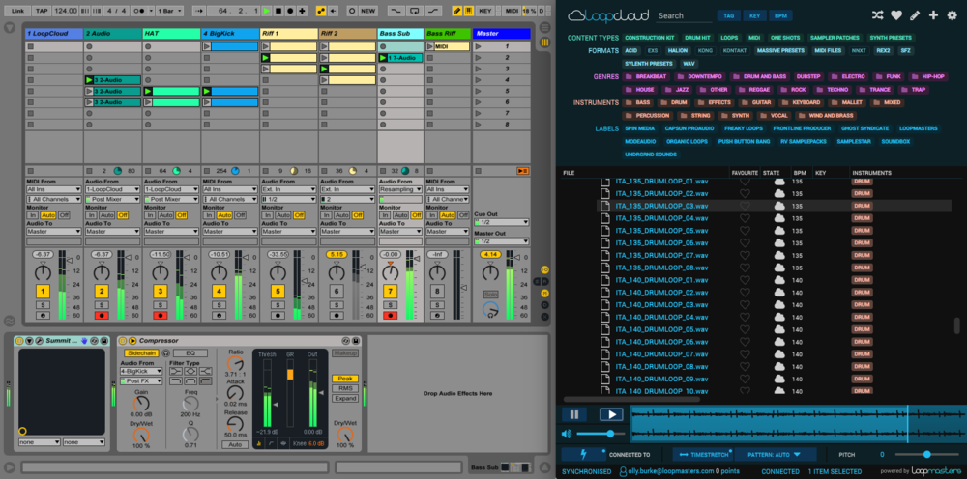Click the speaker volume icon in Loopcloud
Screen dimensions: 967x479
pos(567,434)
